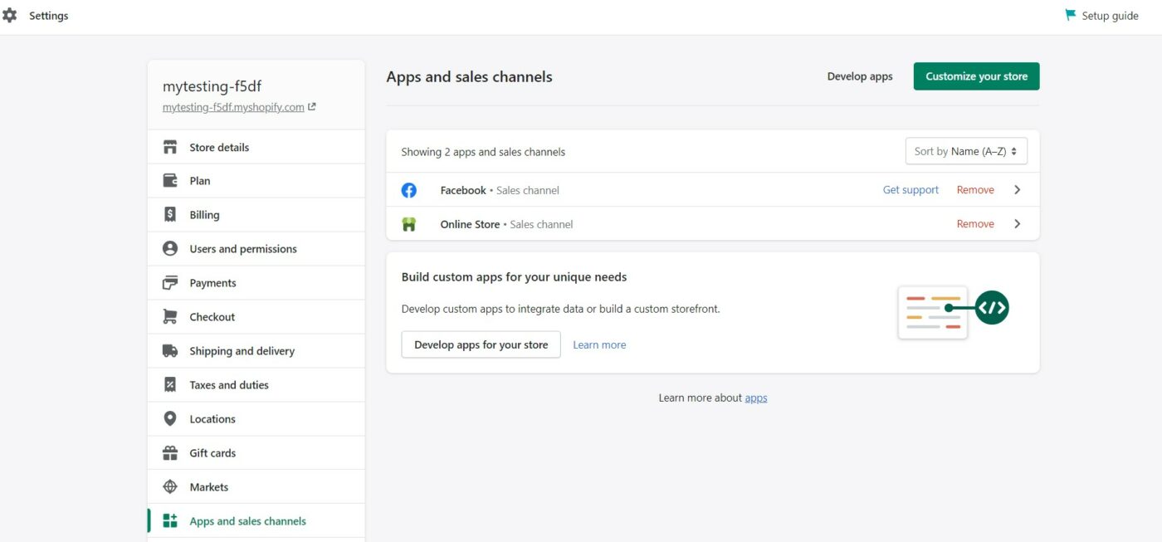1162x542 pixels.
Task: Remove the Facebook sales channel
Action: [x=975, y=190]
